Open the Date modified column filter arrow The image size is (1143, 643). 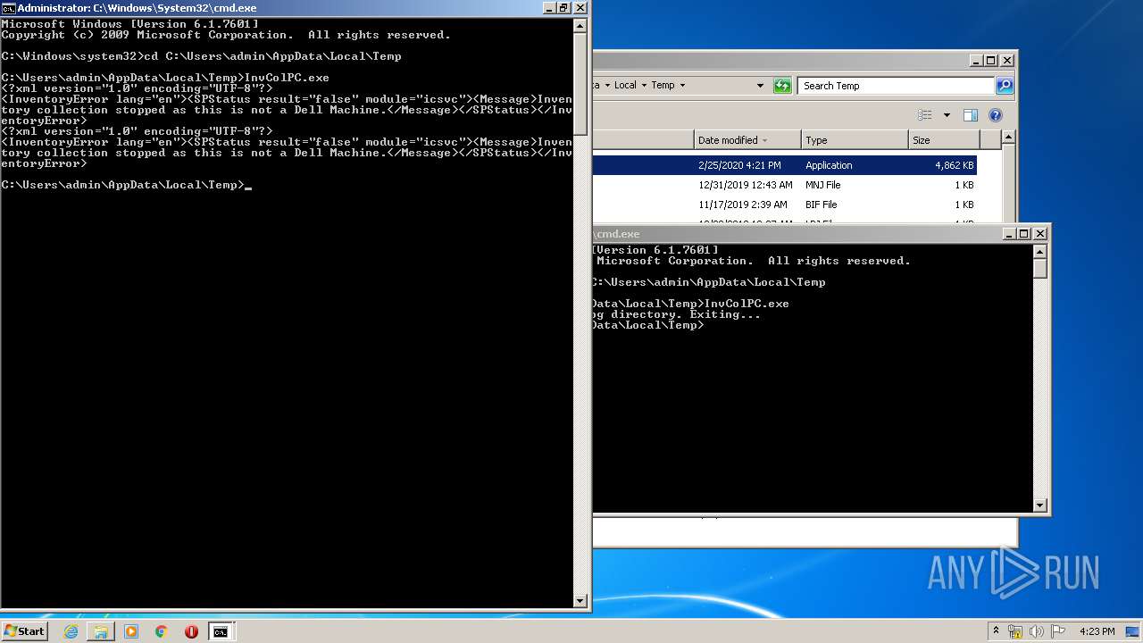[x=765, y=140]
